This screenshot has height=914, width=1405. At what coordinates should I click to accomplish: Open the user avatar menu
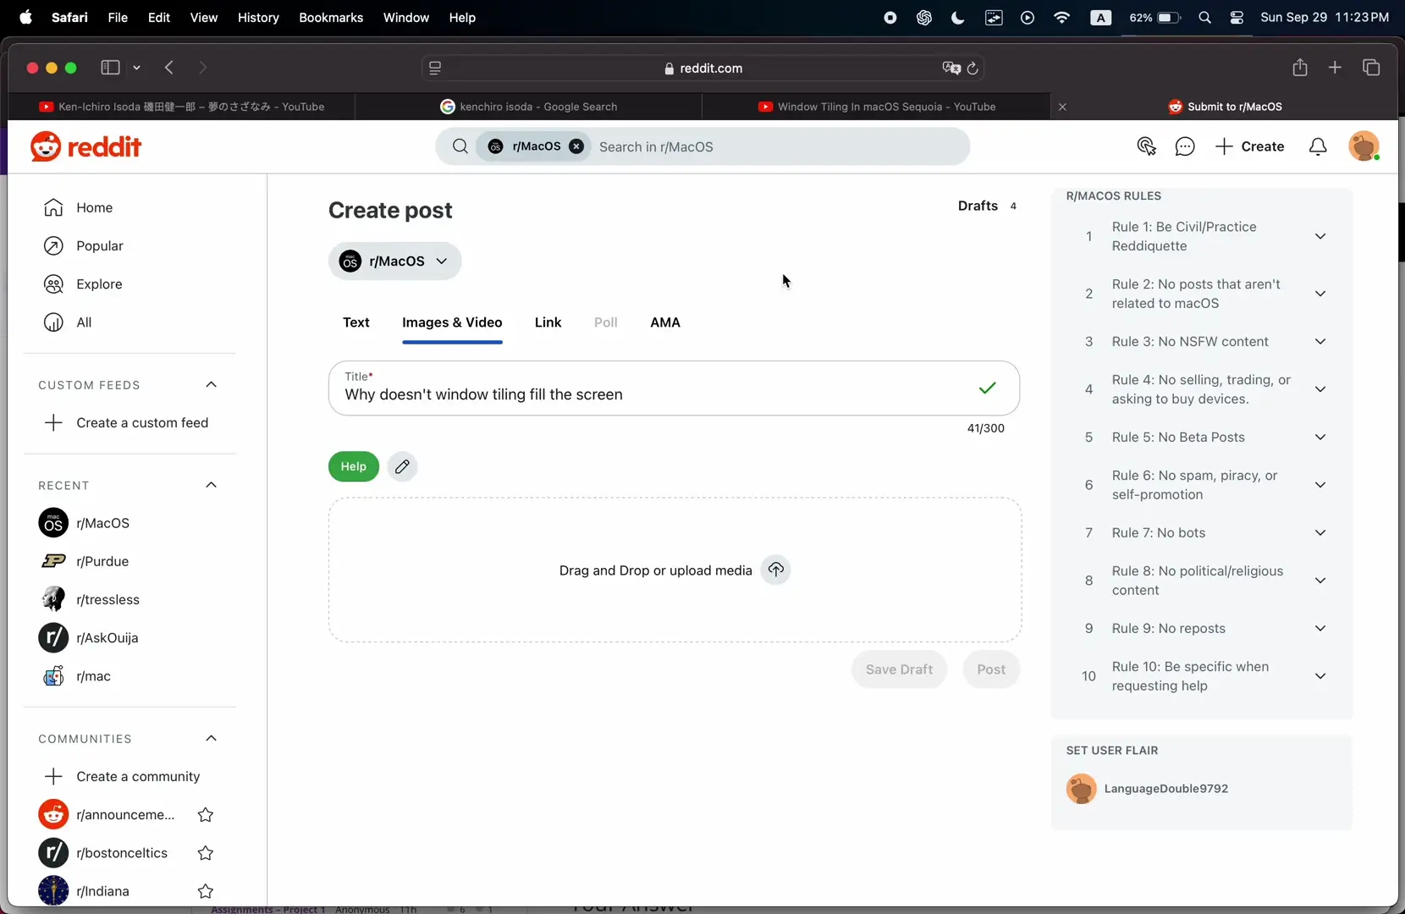[x=1364, y=146]
